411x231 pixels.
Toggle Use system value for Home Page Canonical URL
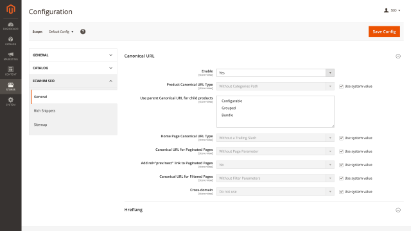tap(341, 138)
